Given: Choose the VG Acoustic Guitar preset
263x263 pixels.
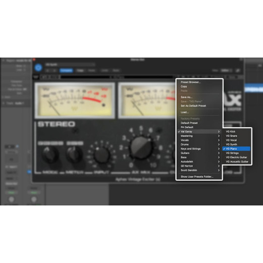Looking at the screenshot, I should click(x=237, y=162).
